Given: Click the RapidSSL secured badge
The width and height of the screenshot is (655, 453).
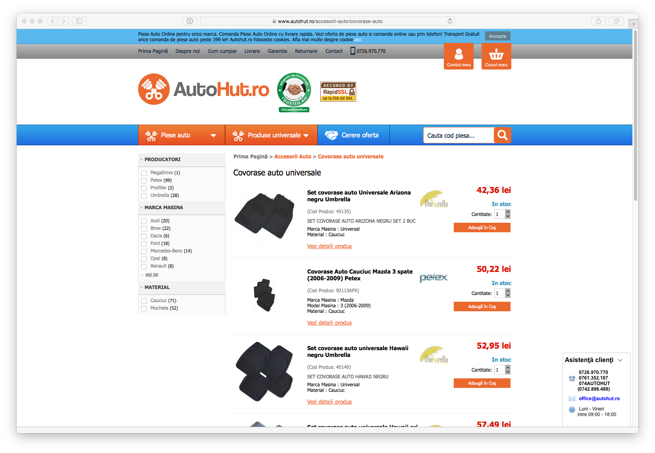Looking at the screenshot, I should (x=338, y=92).
